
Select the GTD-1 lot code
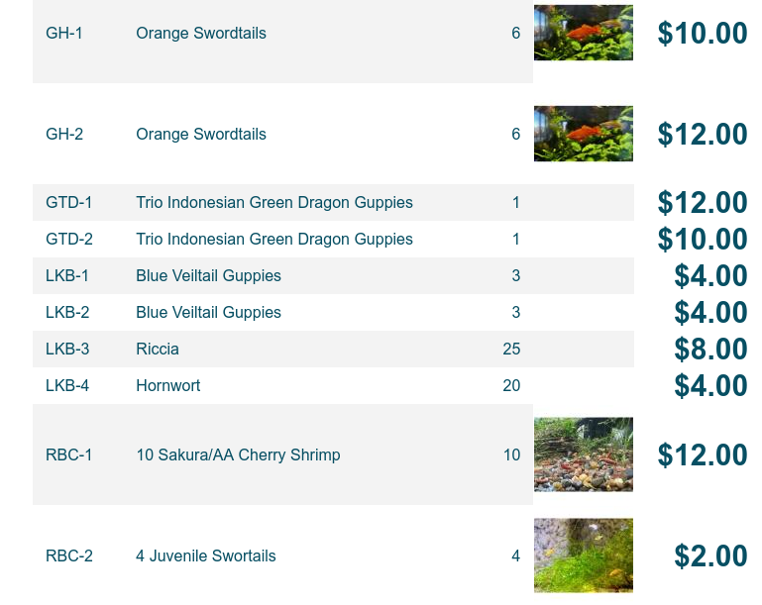tap(68, 202)
